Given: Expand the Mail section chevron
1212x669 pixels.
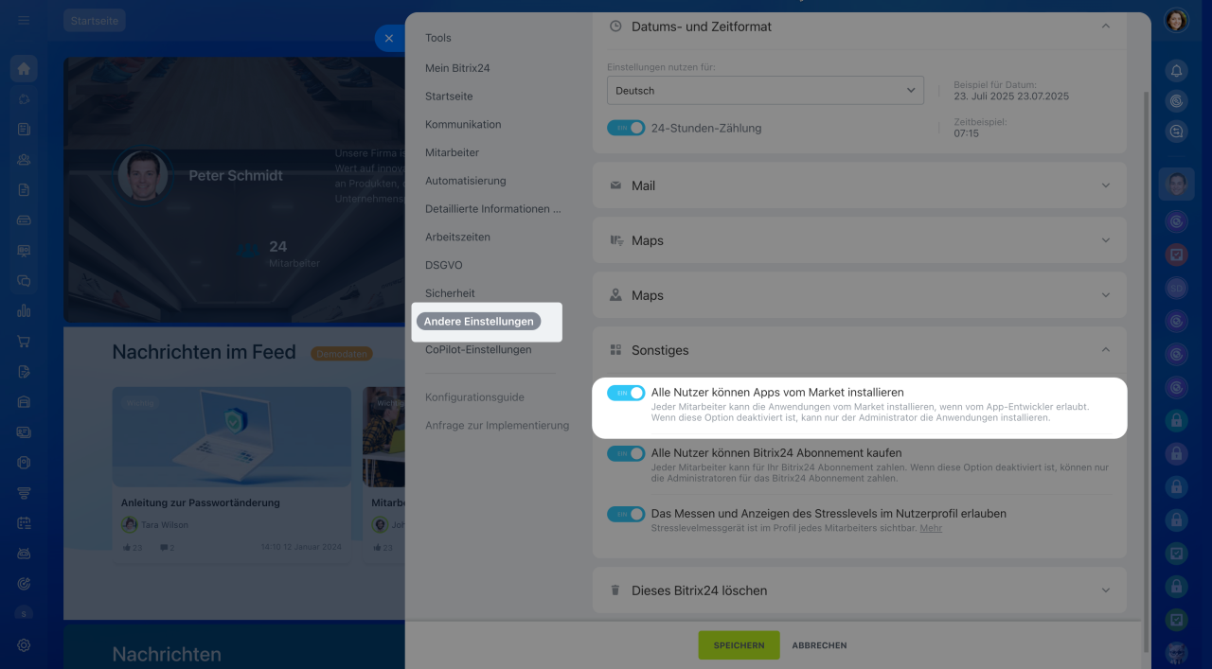Looking at the screenshot, I should [x=1105, y=185].
